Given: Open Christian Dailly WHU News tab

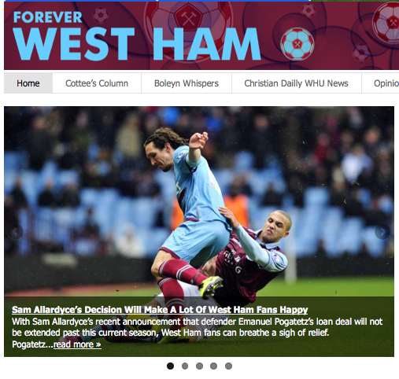Looking at the screenshot, I should click(296, 83).
